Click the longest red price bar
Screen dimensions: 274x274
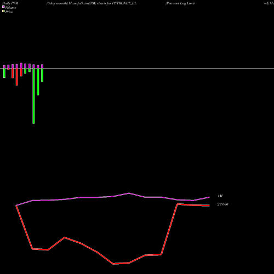click(x=17, y=77)
